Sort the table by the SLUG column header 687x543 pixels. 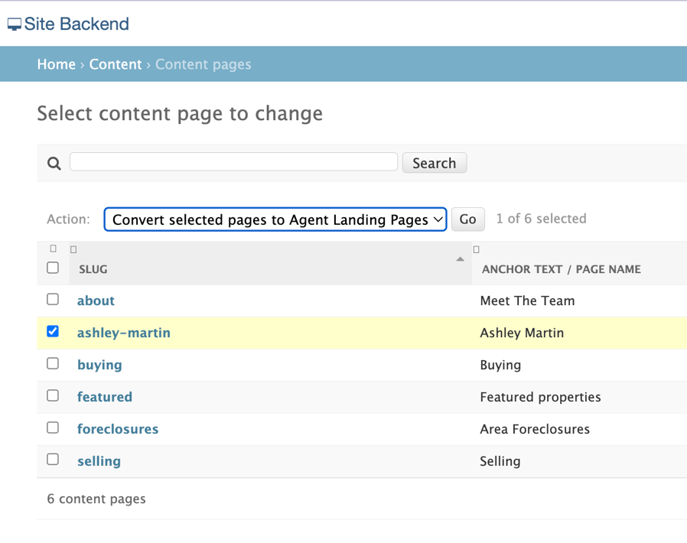92,269
